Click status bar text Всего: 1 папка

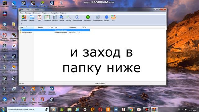pyautogui.click(x=100, y=83)
